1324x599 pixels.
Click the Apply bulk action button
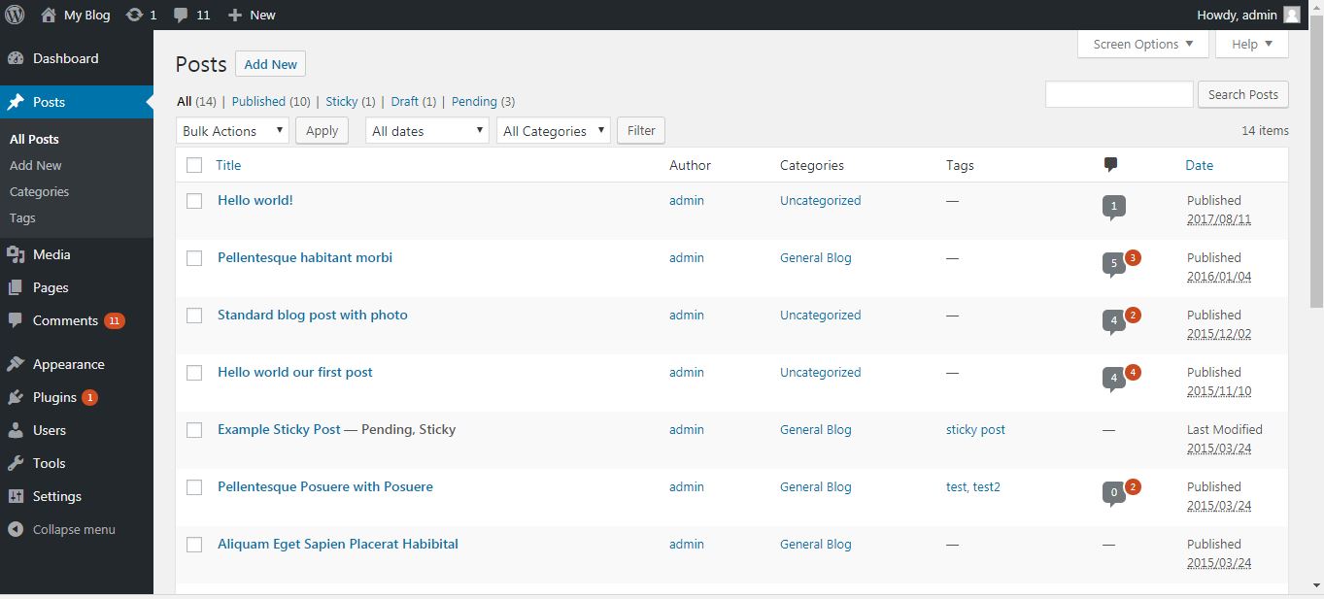coord(322,131)
